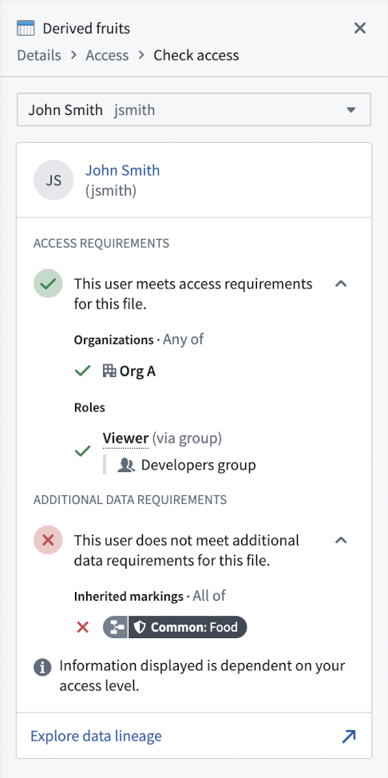Collapse the access requirements section

(x=341, y=284)
